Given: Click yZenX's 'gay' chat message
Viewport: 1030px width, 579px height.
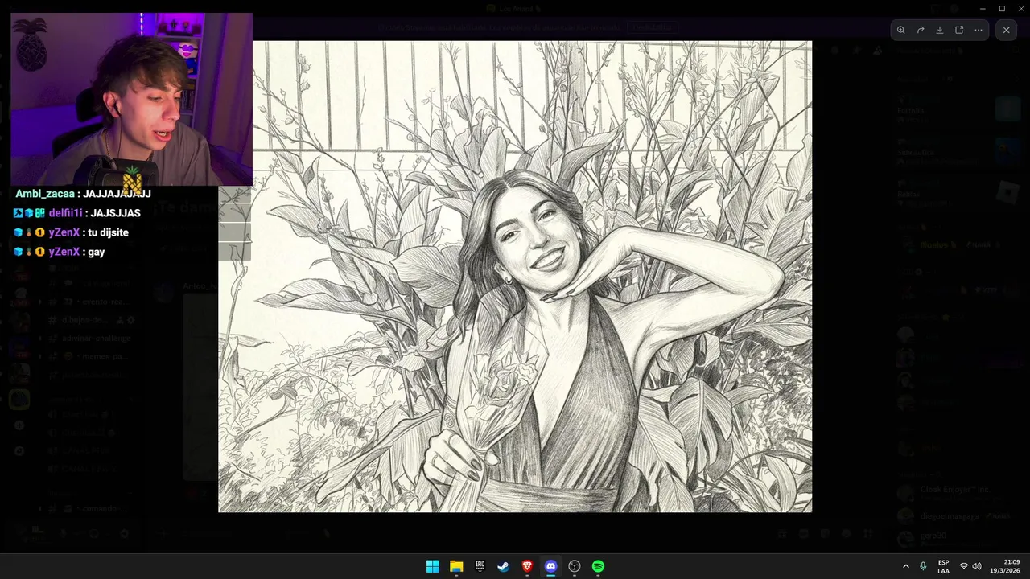Looking at the screenshot, I should (x=59, y=252).
